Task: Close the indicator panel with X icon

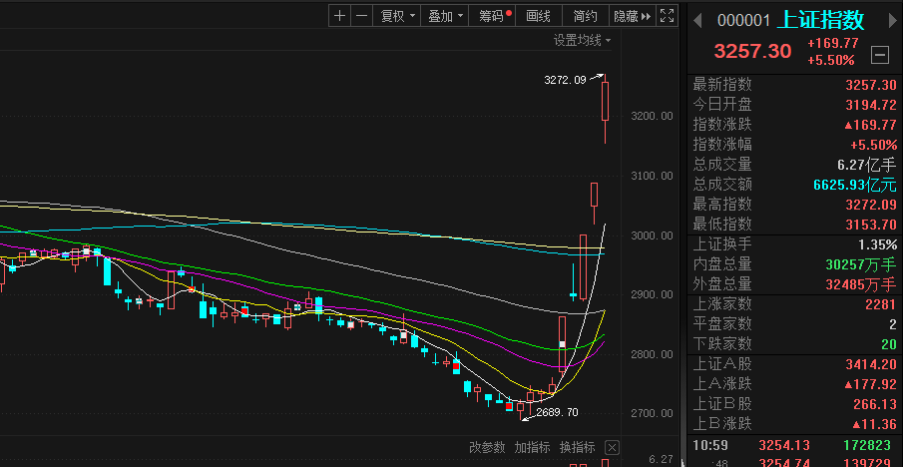Action: tap(613, 447)
